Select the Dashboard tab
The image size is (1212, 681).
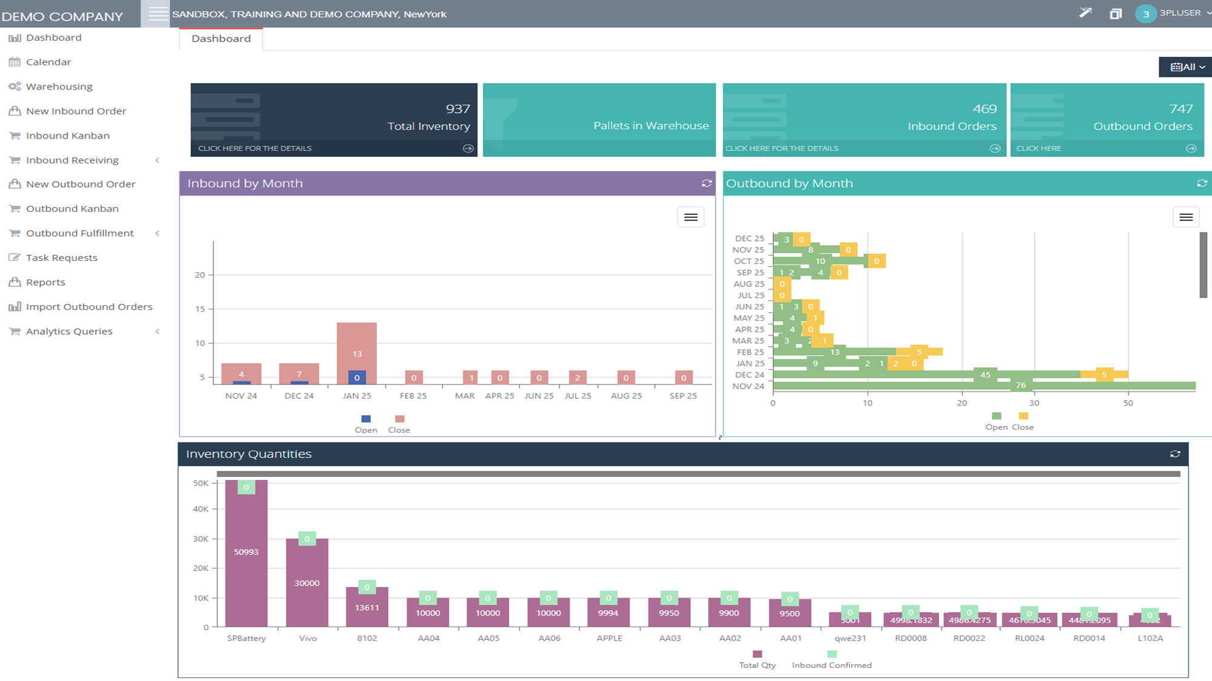coord(221,39)
